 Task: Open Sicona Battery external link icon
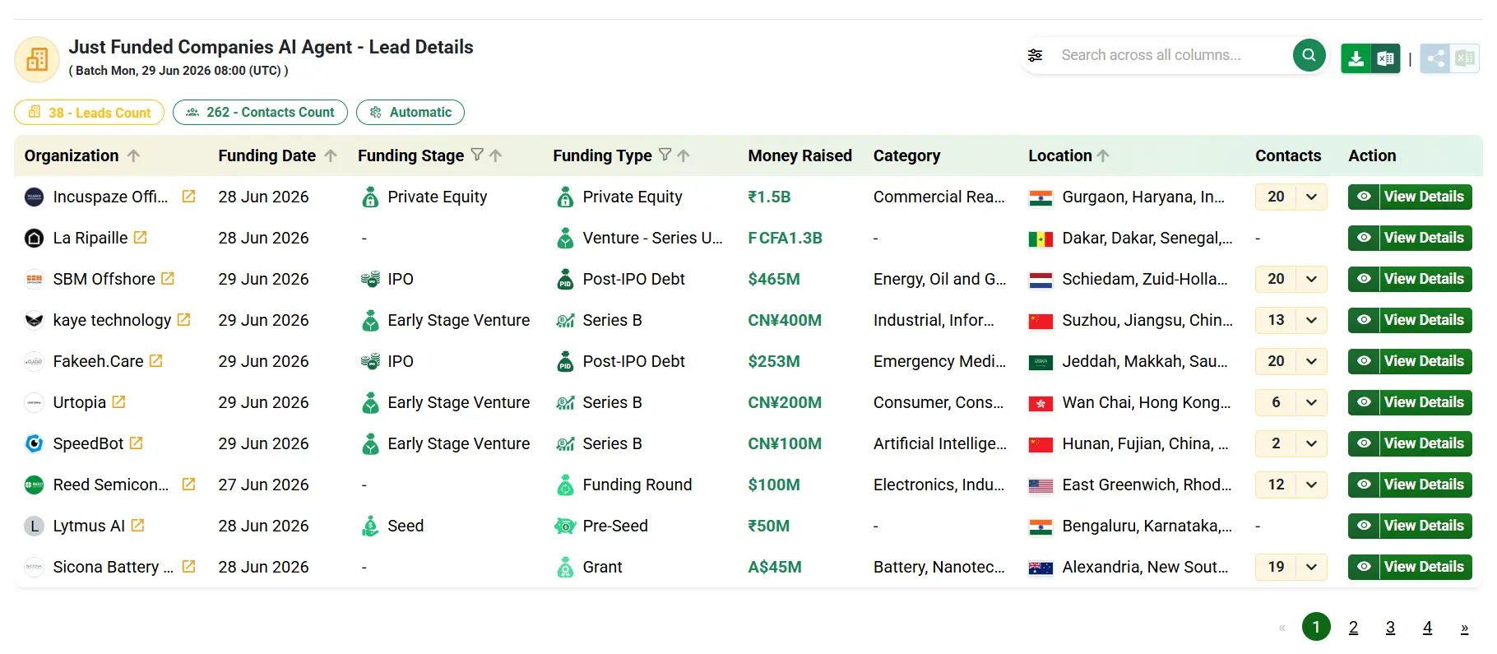point(188,566)
